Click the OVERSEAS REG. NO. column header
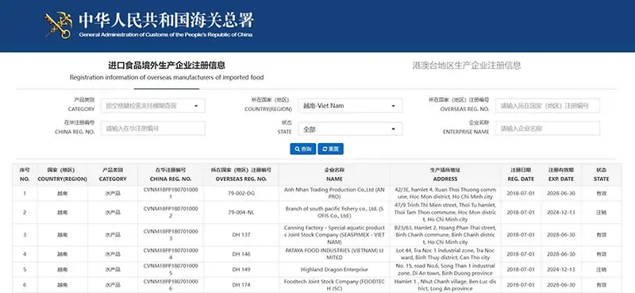This screenshot has height=293, width=635. click(241, 175)
